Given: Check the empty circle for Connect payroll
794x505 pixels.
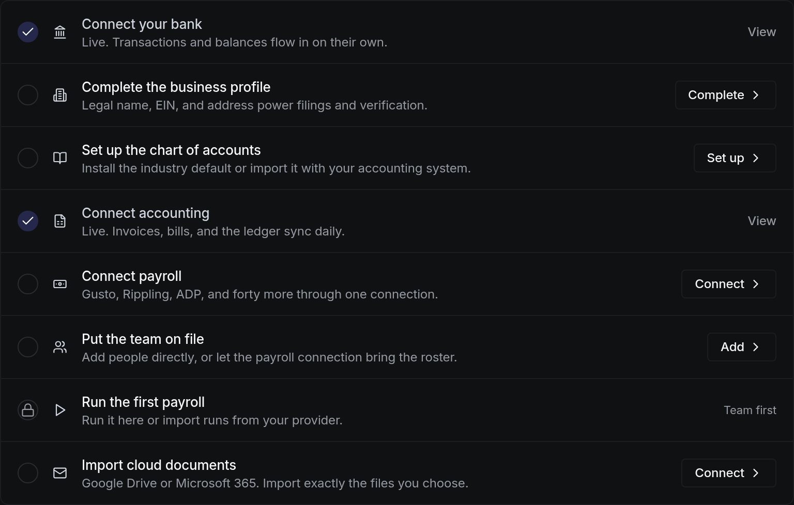Looking at the screenshot, I should 28,284.
